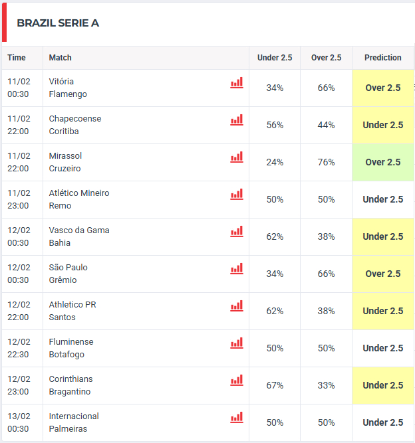Viewport: 415px width, 443px height.
Task: View stats icon for Atlético Mineiro vs Remo
Action: pos(237,195)
